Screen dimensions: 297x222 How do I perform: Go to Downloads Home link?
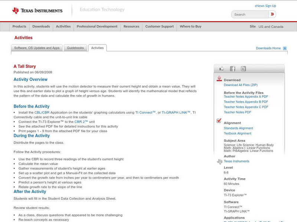(x=268, y=48)
